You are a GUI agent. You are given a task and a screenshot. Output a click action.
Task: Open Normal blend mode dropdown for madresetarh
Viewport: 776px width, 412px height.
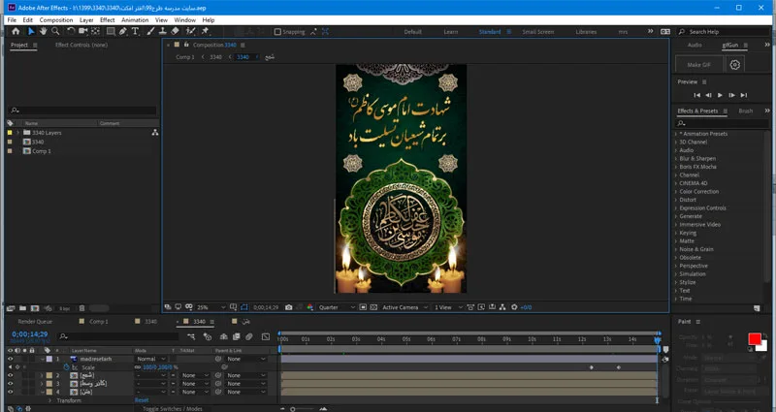pos(151,359)
